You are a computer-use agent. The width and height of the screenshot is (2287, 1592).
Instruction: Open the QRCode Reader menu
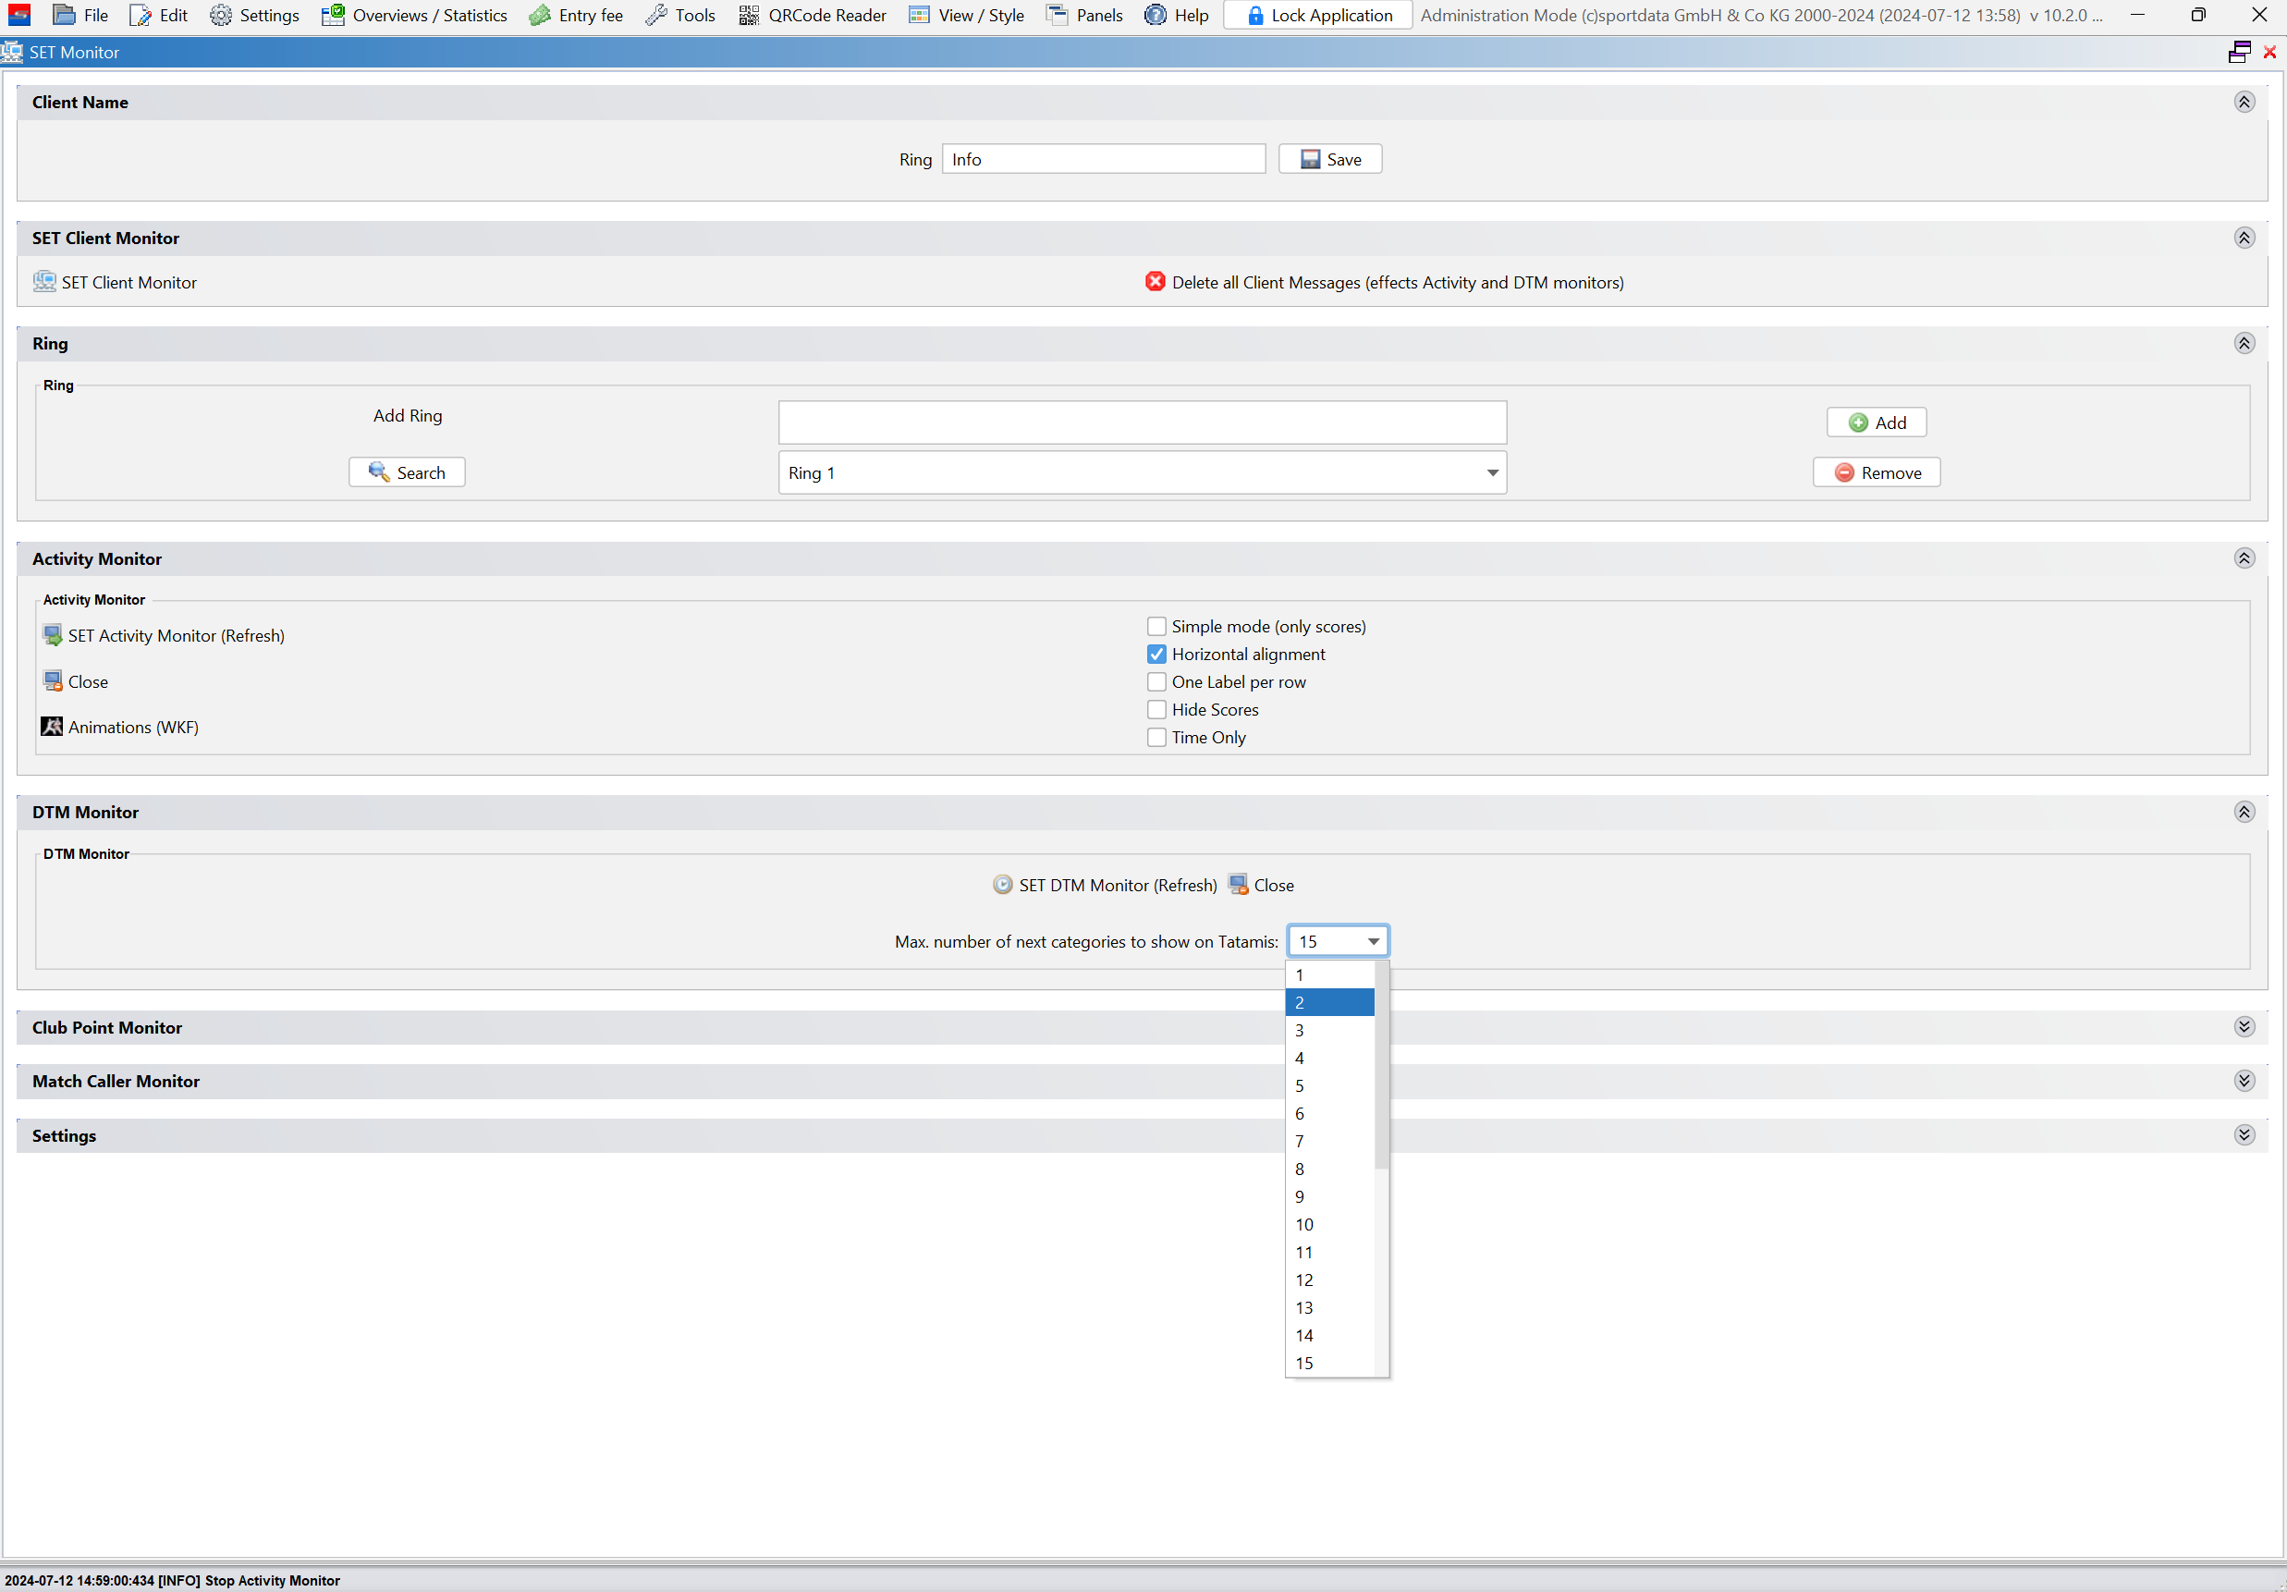coord(812,15)
